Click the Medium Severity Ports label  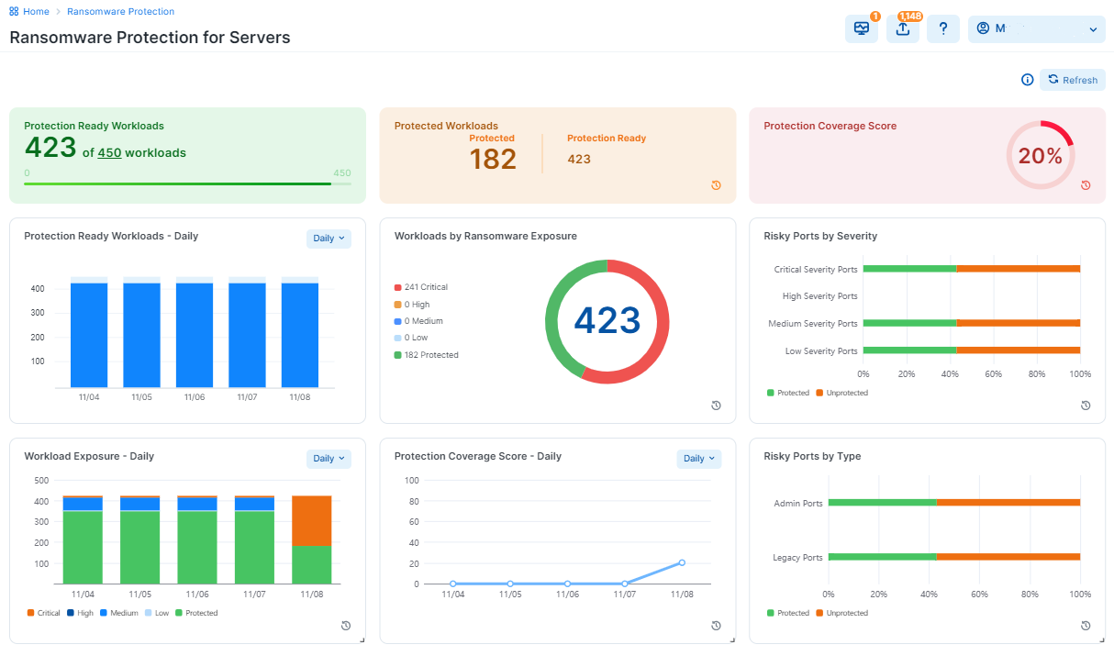click(813, 324)
